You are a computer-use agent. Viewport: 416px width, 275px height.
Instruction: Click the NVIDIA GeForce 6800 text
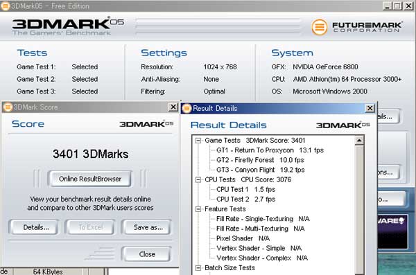coord(325,67)
